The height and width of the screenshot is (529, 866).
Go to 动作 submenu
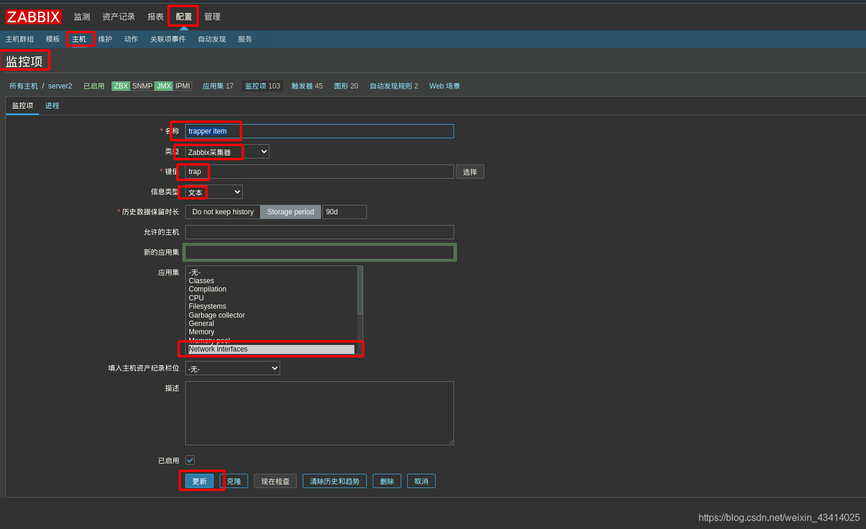tap(131, 39)
